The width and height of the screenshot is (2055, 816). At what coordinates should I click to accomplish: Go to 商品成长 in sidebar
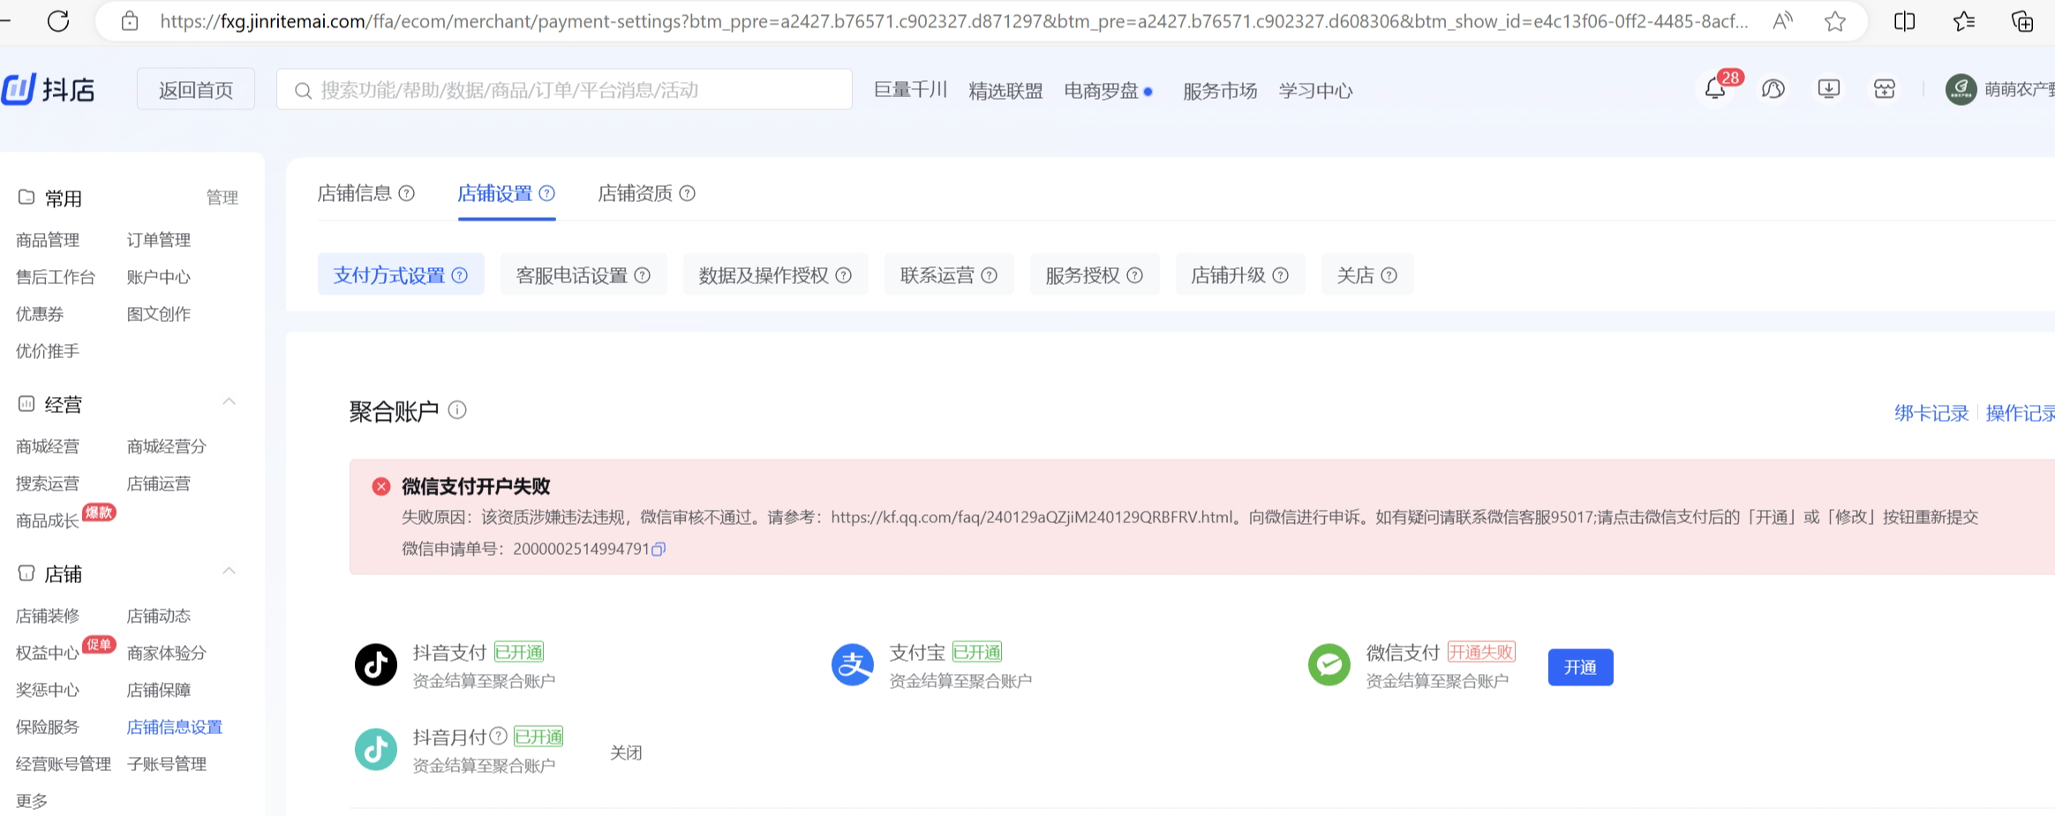(48, 520)
